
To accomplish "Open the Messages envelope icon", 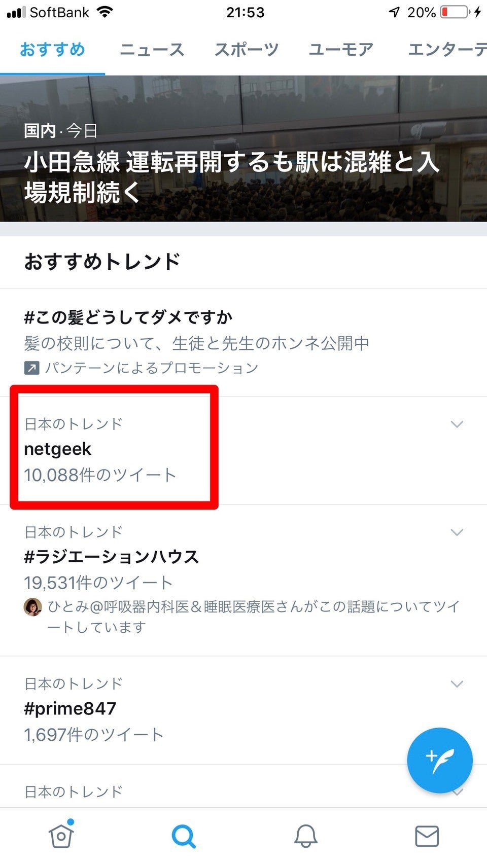I will (427, 836).
